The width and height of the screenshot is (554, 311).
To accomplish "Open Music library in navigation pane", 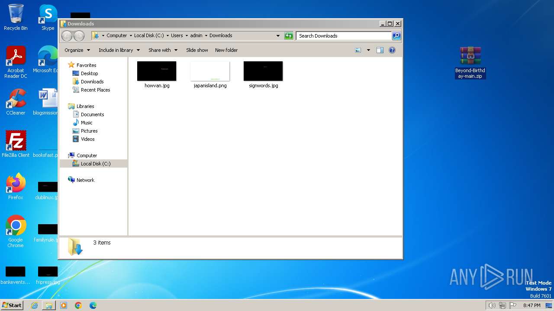I will click(x=86, y=123).
